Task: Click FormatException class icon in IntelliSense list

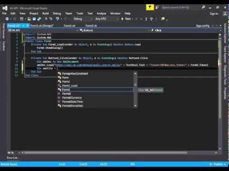Action: (x=60, y=105)
